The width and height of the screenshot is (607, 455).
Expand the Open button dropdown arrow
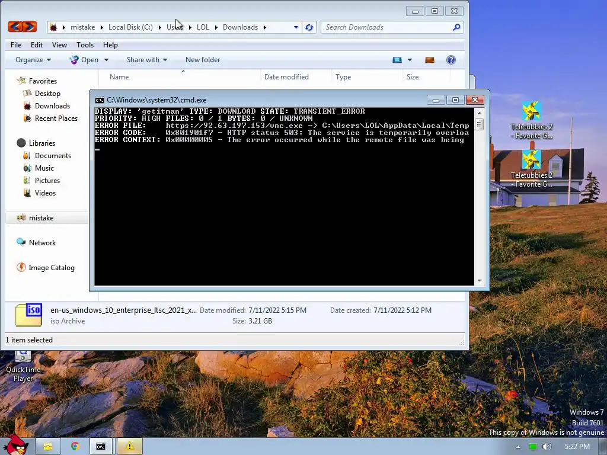106,60
